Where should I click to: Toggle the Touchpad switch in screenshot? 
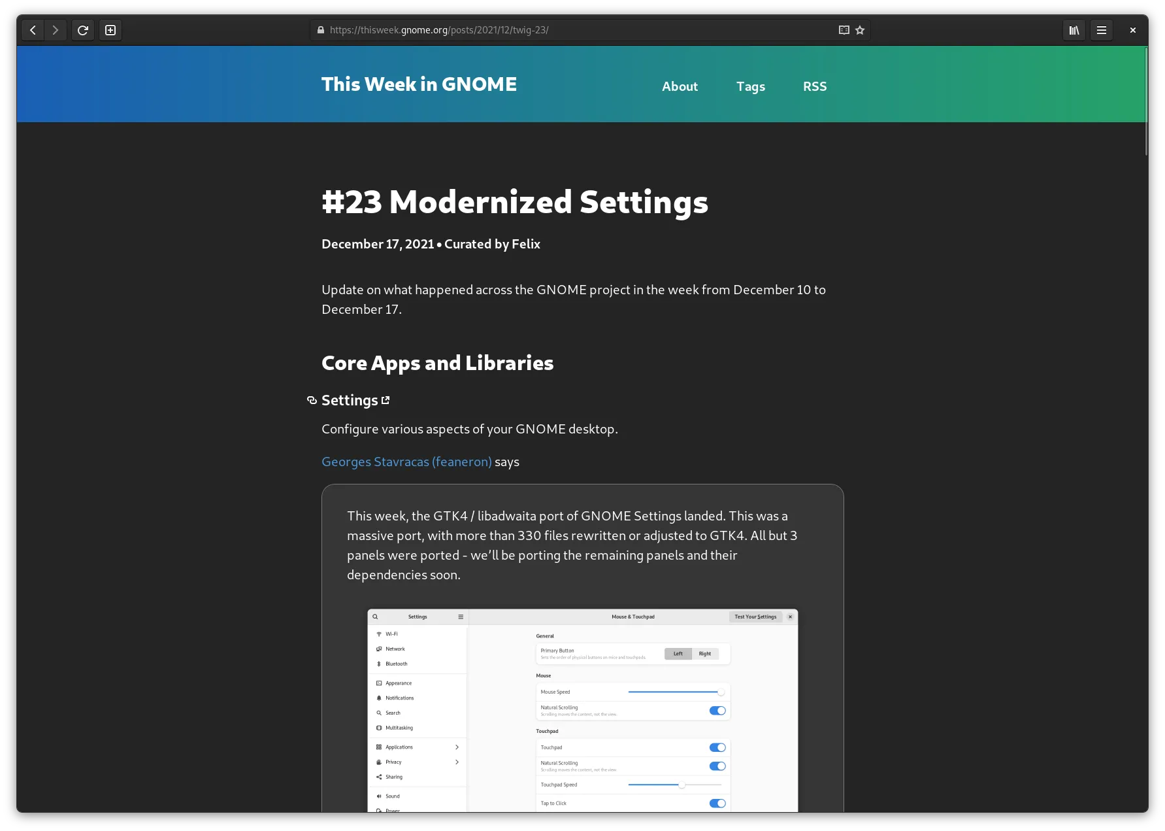pyautogui.click(x=717, y=747)
